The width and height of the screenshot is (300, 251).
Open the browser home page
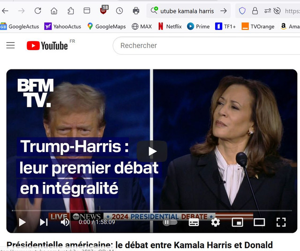pyautogui.click(x=54, y=11)
